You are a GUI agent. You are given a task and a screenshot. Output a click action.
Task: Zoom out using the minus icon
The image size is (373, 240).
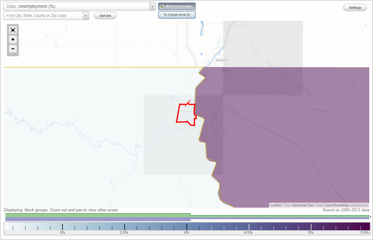click(x=13, y=49)
